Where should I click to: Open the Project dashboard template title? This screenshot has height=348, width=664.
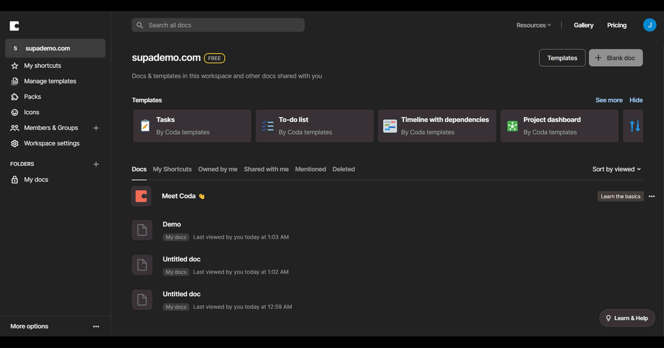pyautogui.click(x=552, y=119)
